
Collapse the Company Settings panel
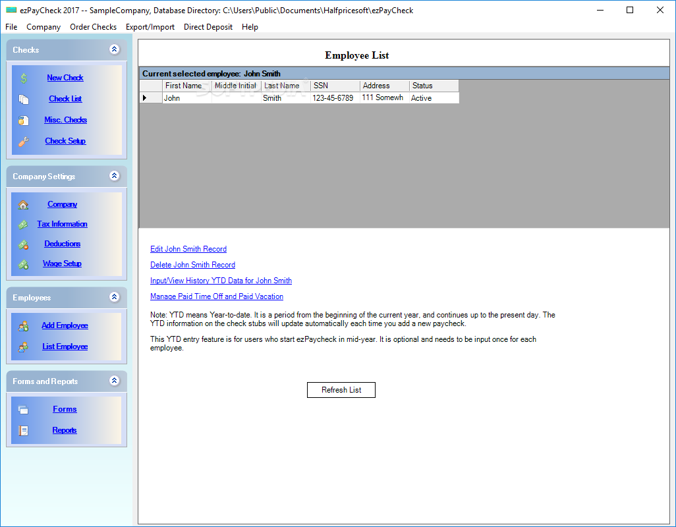[x=114, y=176]
